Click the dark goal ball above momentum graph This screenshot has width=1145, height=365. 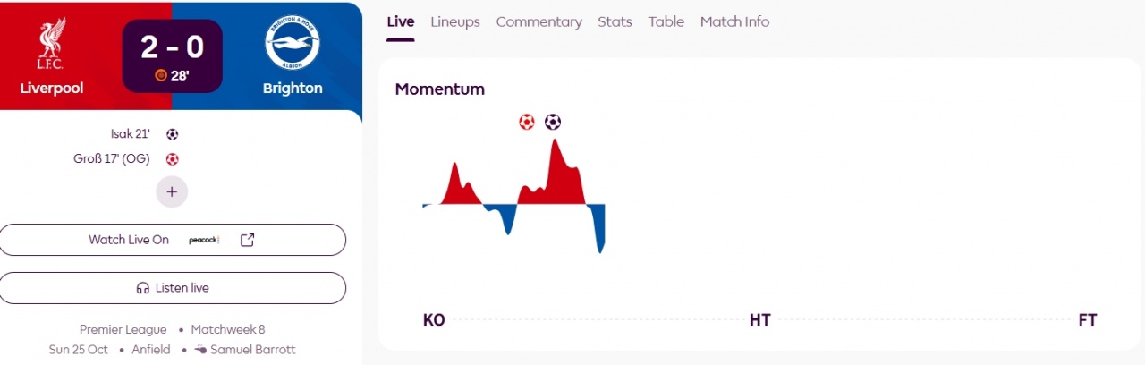pyautogui.click(x=553, y=122)
